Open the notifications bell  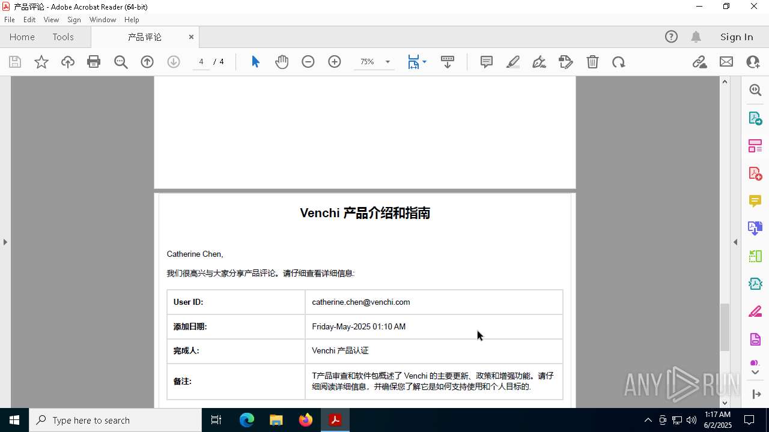[x=696, y=37]
